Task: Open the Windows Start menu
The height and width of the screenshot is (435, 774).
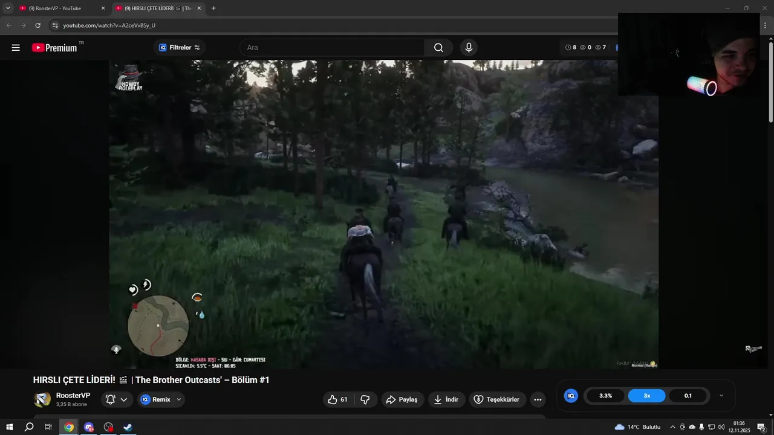Action: [x=10, y=427]
